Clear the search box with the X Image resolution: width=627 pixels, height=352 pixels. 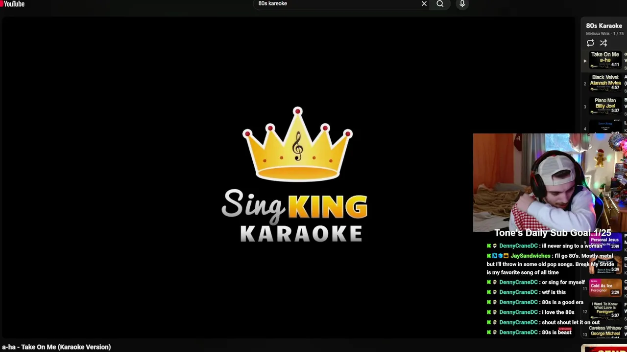(x=424, y=4)
